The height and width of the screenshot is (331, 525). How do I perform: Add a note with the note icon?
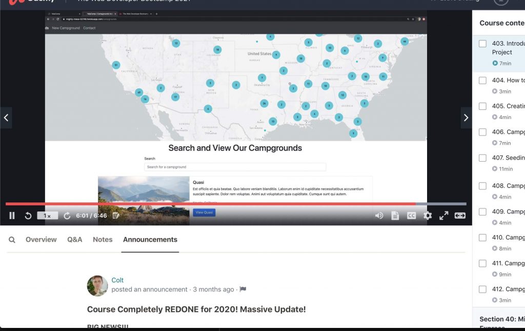pos(116,216)
